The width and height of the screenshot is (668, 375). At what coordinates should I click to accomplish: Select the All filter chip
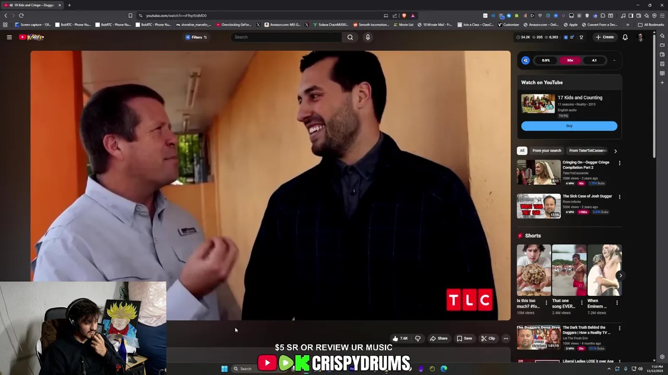tap(522, 151)
